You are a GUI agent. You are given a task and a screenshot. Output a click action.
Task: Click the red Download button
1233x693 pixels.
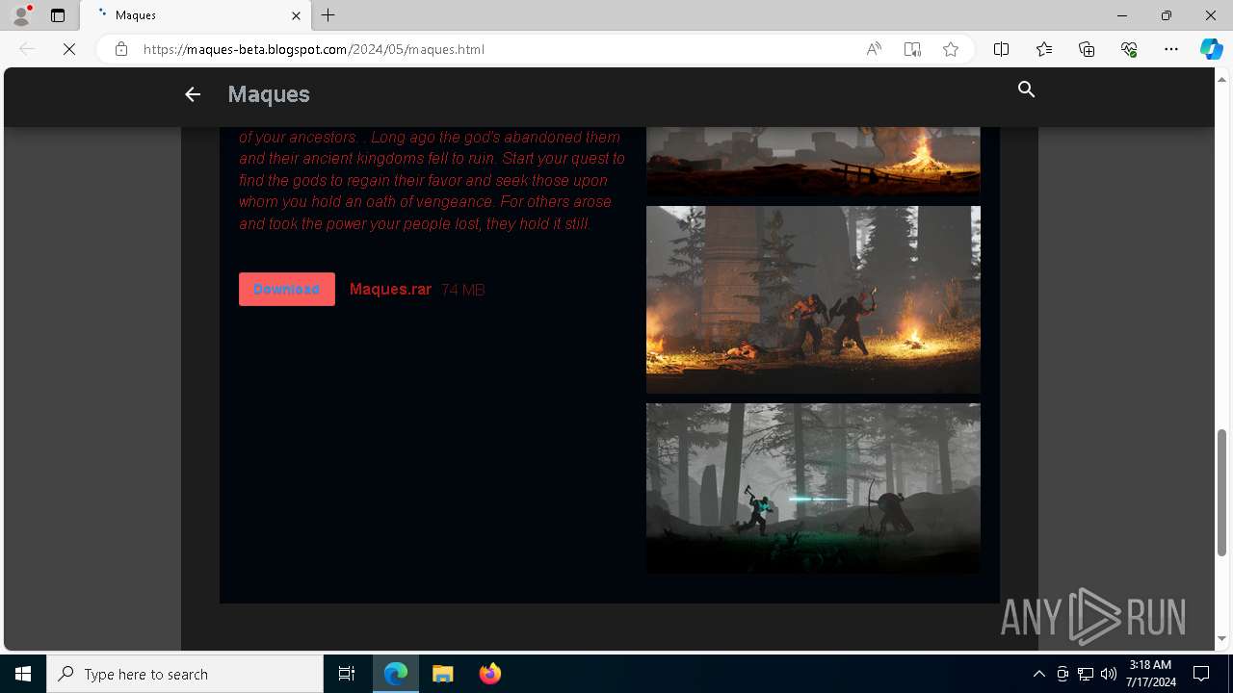click(287, 289)
